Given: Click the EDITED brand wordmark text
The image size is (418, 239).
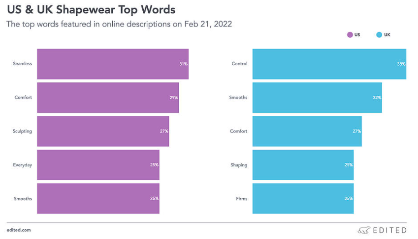Looking at the screenshot, I should [x=390, y=230].
